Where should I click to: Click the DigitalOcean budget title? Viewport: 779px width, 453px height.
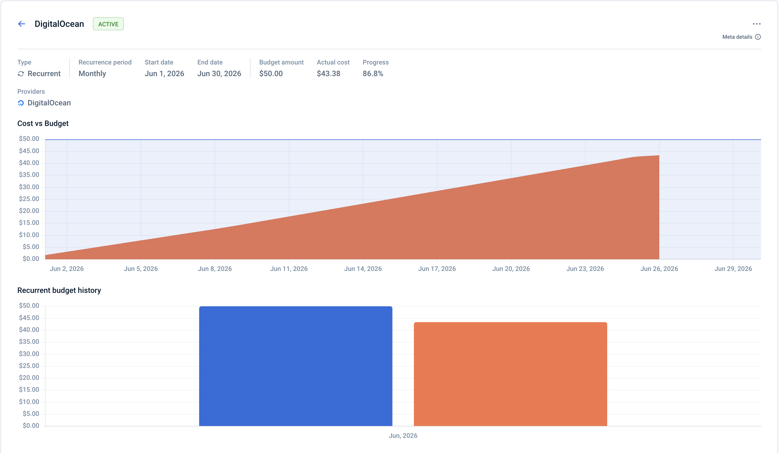click(59, 24)
